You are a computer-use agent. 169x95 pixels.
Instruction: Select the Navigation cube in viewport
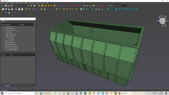[162, 21]
